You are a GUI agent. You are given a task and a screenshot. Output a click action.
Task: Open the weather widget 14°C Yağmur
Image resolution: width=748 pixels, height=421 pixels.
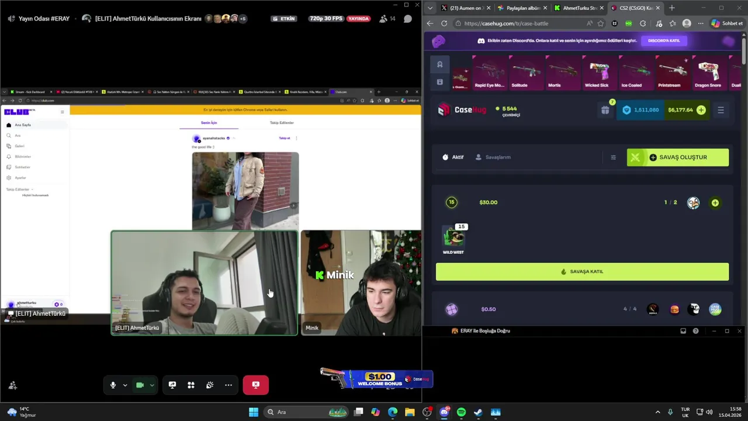tap(21, 412)
